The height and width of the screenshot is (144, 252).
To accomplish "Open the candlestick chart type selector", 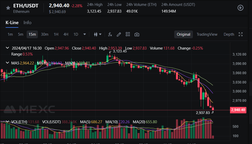I will (96, 34).
